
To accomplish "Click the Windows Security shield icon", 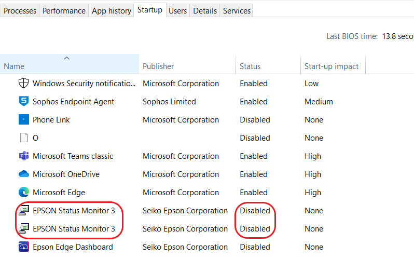I will coord(23,84).
